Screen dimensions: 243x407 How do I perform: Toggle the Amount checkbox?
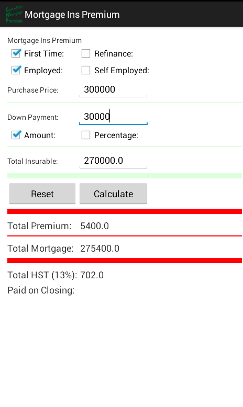pos(16,135)
